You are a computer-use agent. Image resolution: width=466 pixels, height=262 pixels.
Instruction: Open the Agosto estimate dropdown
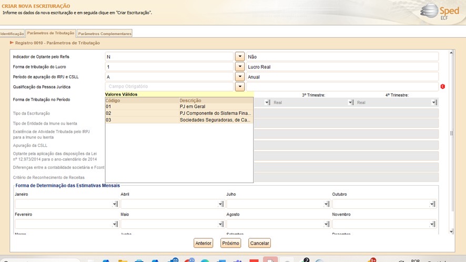click(327, 224)
